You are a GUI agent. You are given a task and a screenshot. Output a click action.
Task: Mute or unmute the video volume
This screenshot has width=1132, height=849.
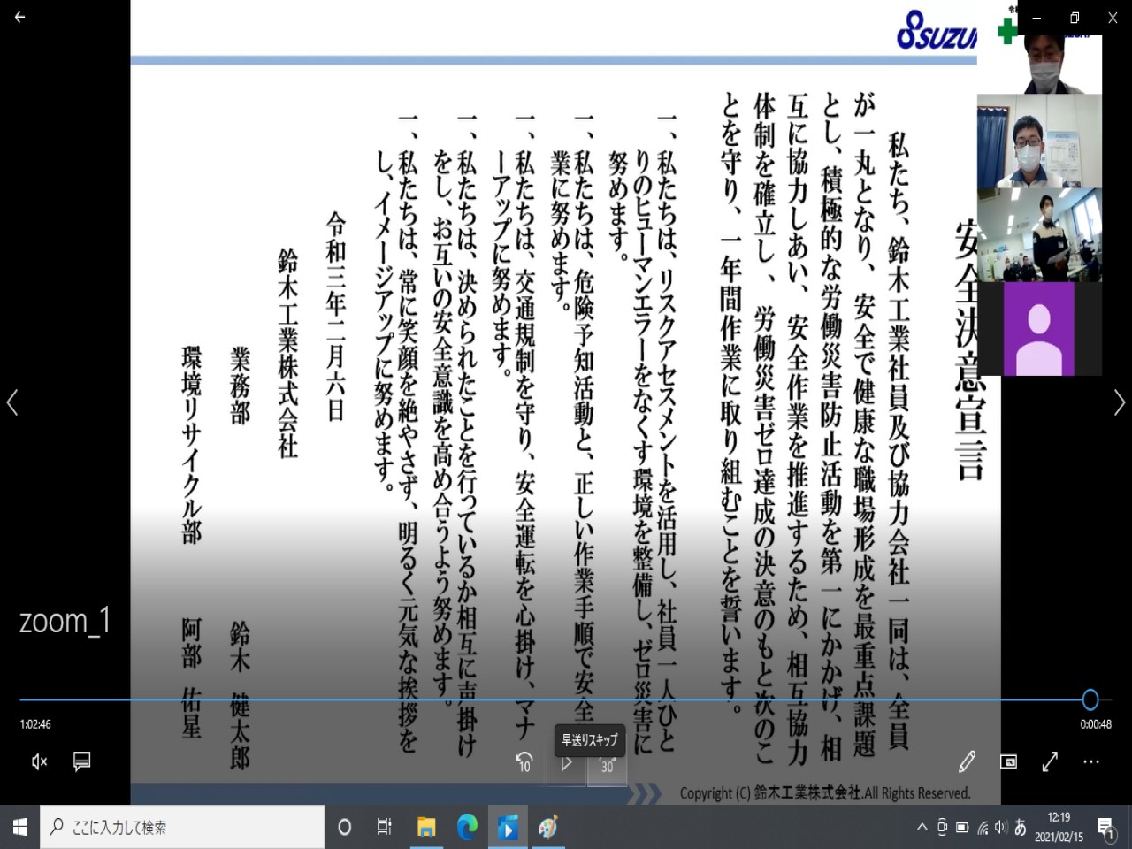pos(39,761)
